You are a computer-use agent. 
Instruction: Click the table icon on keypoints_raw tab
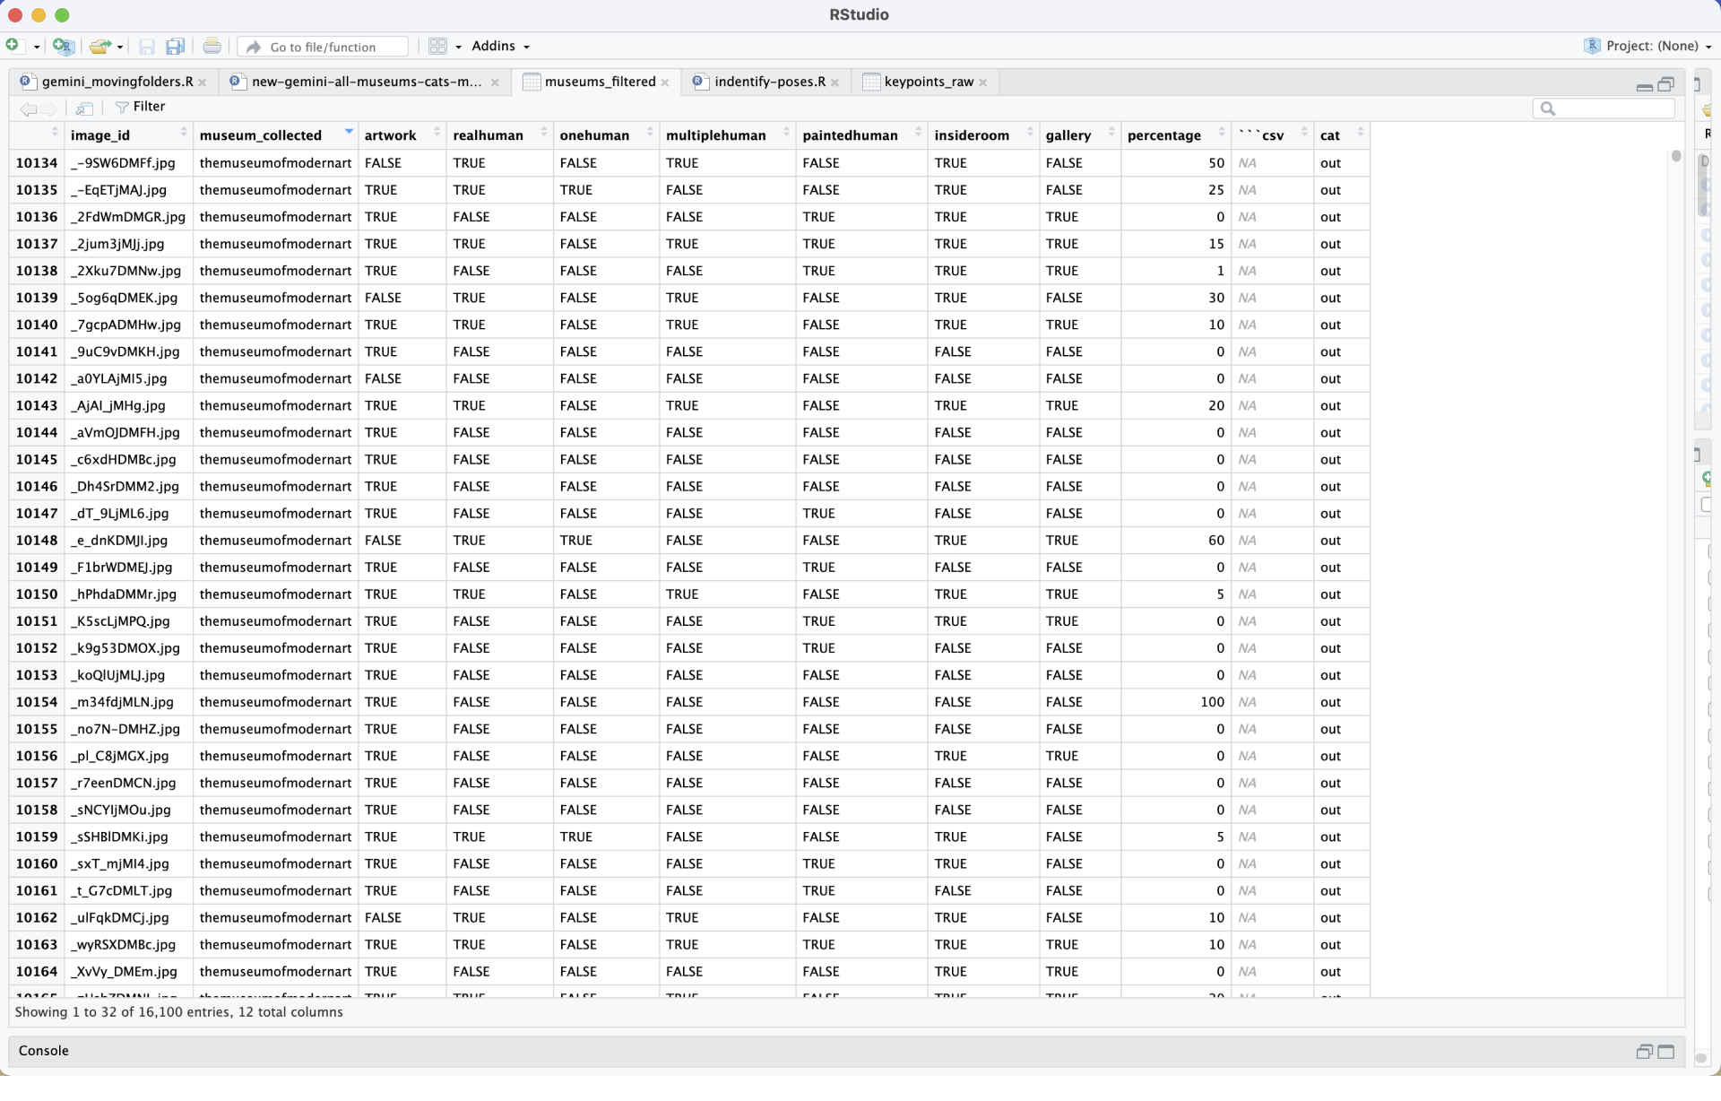(871, 82)
